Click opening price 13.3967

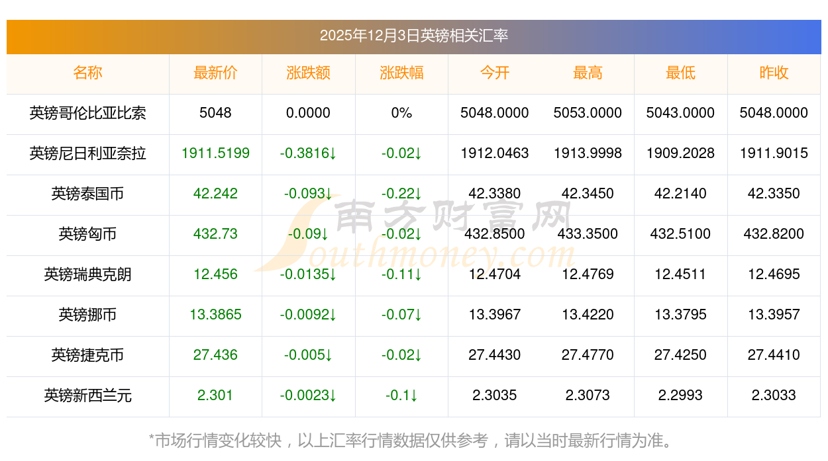(x=495, y=315)
